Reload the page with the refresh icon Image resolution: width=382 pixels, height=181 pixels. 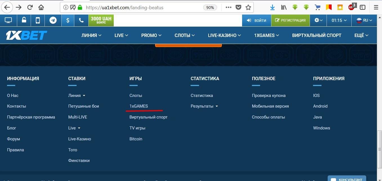(30, 7)
